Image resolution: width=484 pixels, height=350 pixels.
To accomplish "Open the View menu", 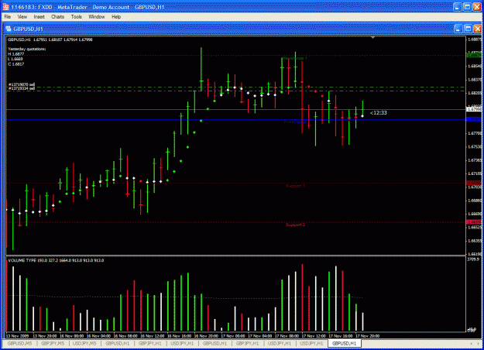I will click(22, 17).
